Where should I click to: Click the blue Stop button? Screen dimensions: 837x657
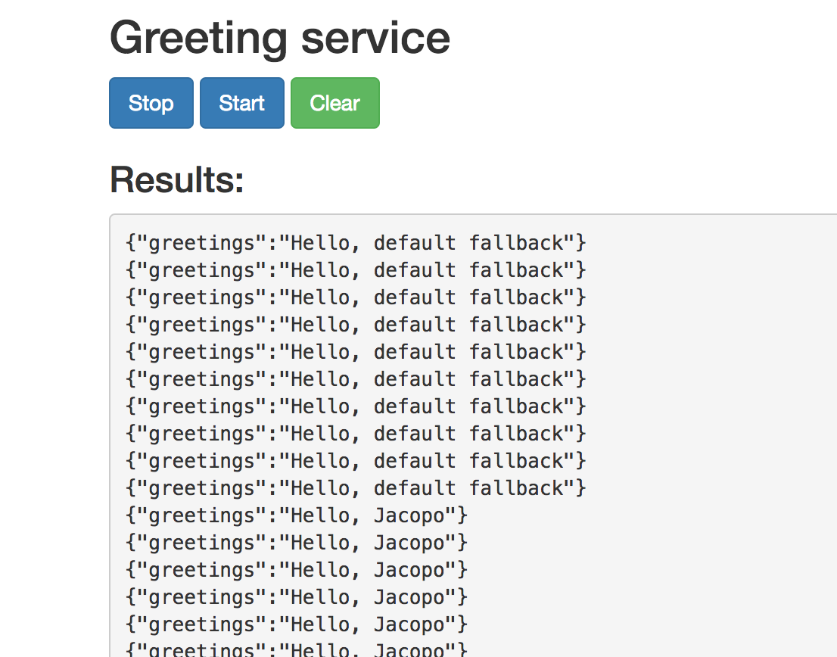(151, 103)
